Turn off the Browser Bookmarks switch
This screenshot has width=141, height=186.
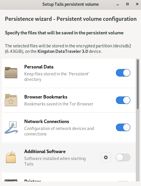point(123,100)
